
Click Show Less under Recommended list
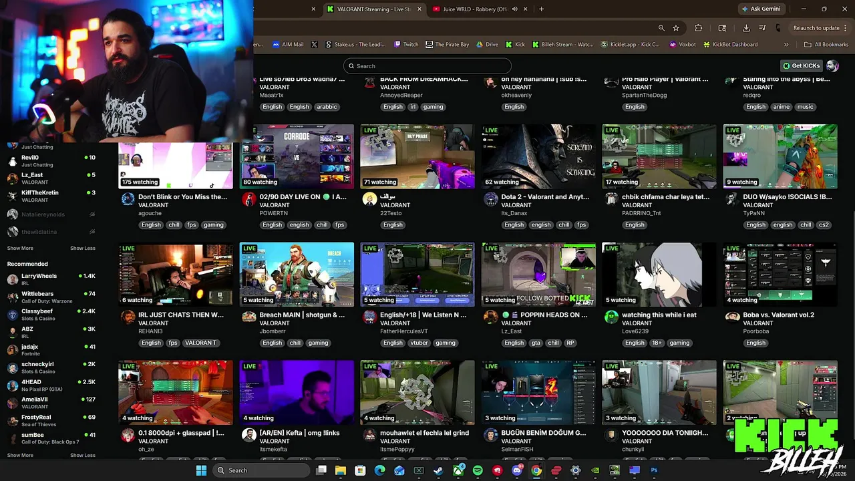(83, 455)
